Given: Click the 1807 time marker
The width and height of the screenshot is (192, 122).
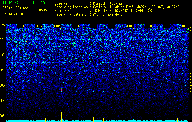Looking at the screenshot, I should (130, 26).
